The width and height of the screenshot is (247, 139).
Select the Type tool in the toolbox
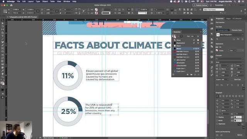[x=3, y=36]
